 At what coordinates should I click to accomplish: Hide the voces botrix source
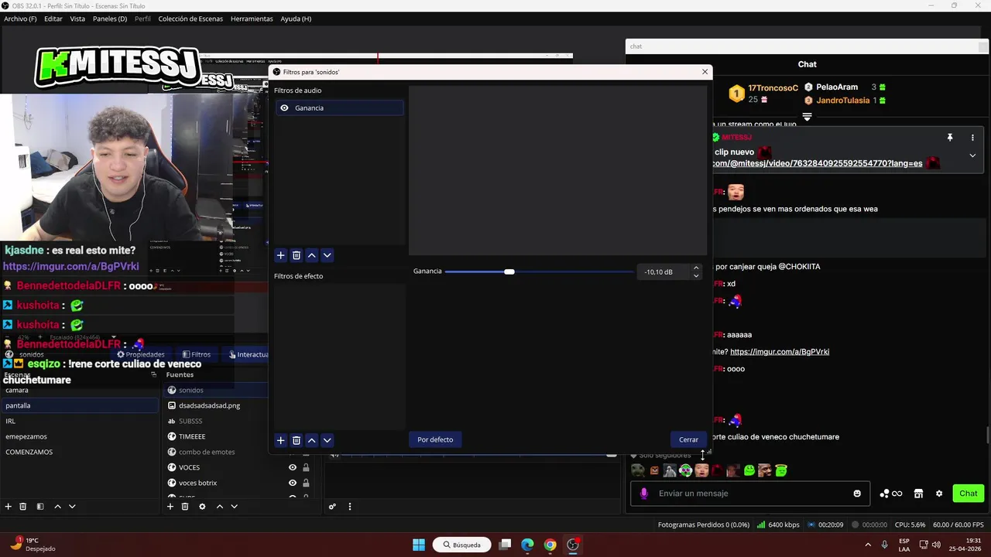point(293,483)
